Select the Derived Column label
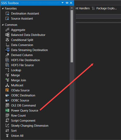The height and width of the screenshot is (140, 121). [22, 55]
